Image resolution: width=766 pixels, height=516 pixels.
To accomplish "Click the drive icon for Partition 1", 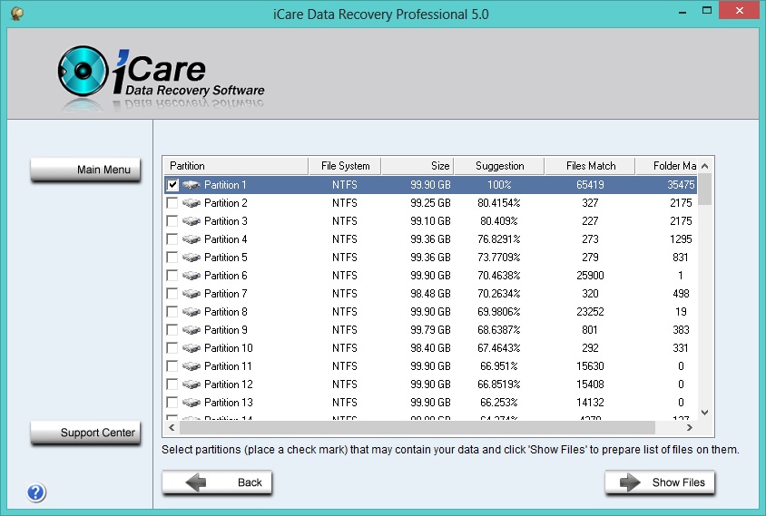I will click(191, 185).
